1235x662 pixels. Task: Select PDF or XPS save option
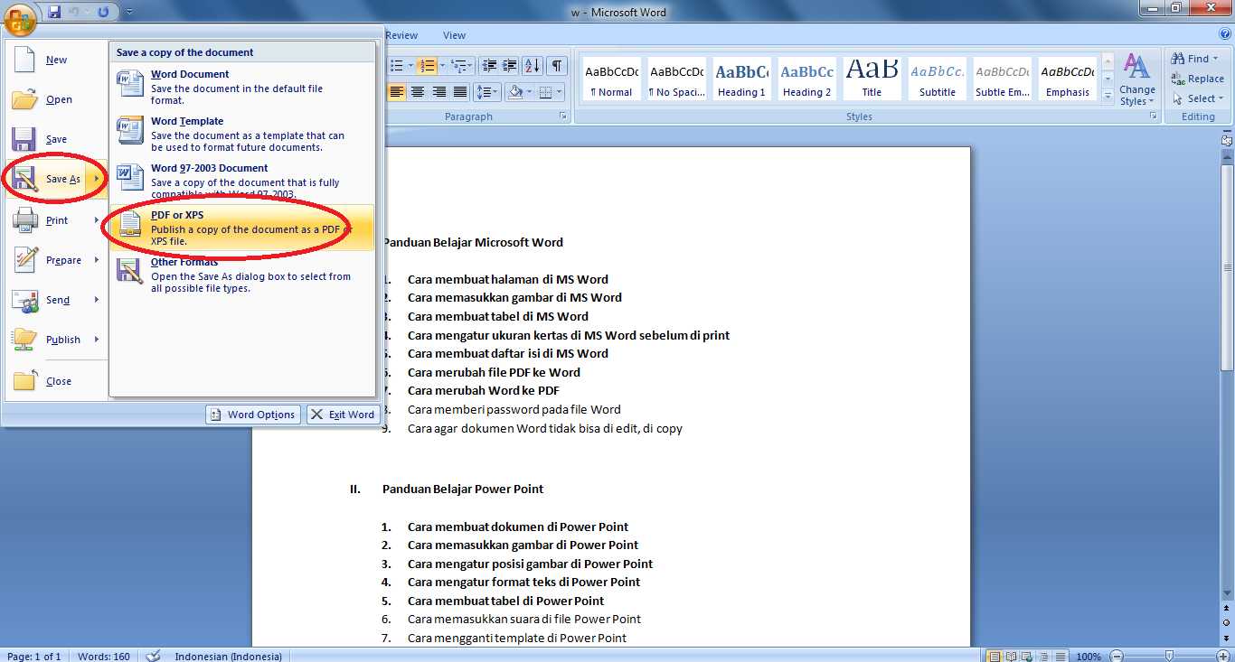tap(242, 228)
